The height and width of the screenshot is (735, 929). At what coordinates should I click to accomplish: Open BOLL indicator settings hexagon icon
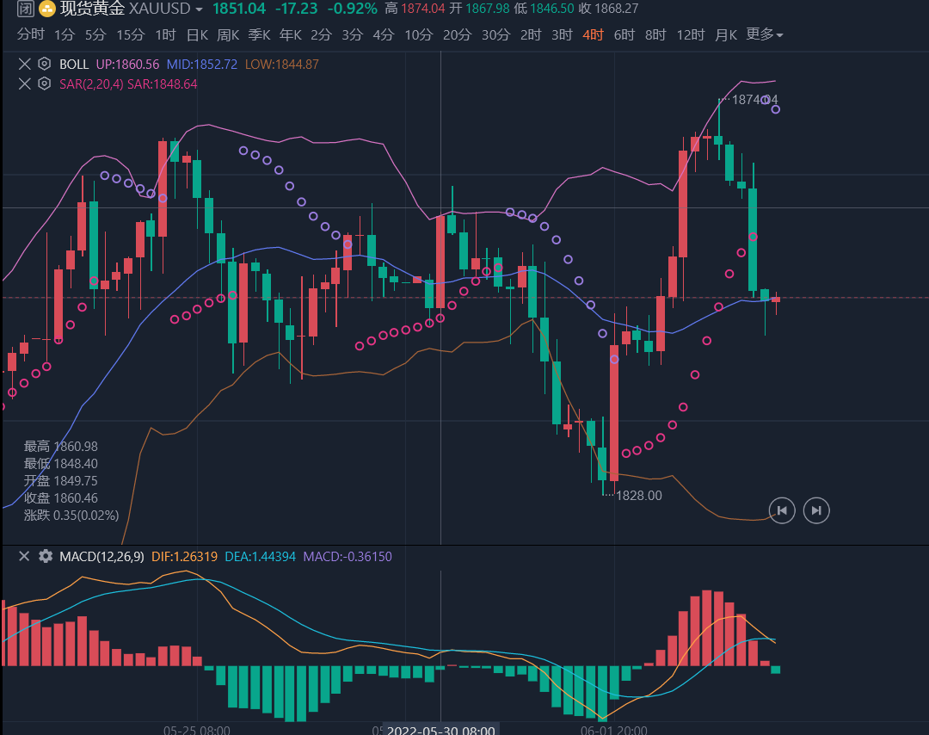tap(44, 64)
